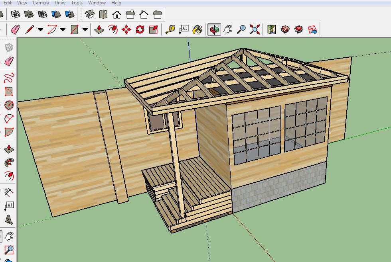Viewport: 391px width, 262px height.
Task: Switch to Top standard view
Action: coord(103,15)
